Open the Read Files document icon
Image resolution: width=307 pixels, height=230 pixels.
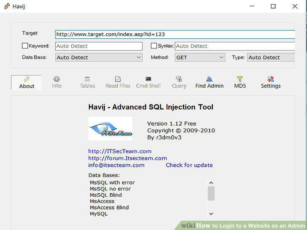[118, 79]
